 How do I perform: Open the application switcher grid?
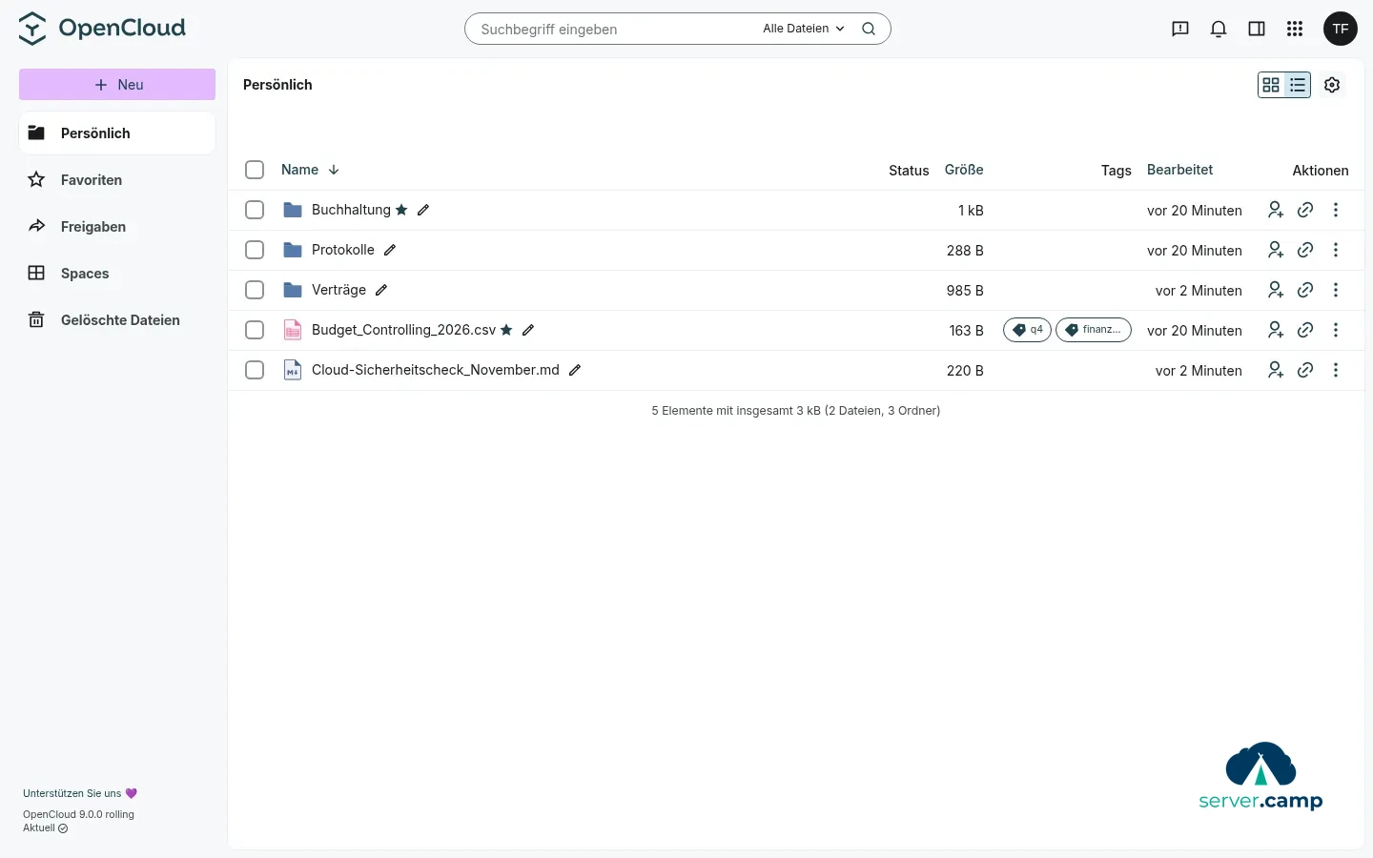(x=1295, y=29)
